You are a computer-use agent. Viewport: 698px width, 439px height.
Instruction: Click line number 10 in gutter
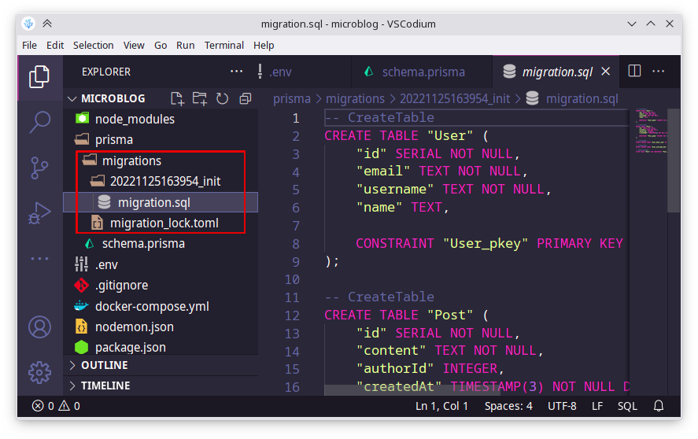(x=292, y=279)
